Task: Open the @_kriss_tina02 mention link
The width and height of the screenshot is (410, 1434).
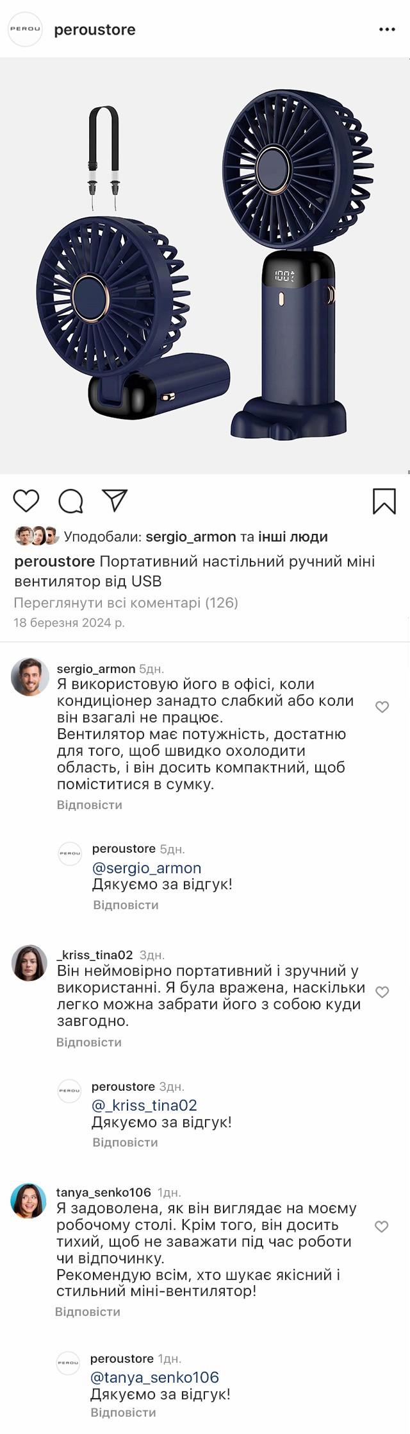Action: tap(144, 1105)
